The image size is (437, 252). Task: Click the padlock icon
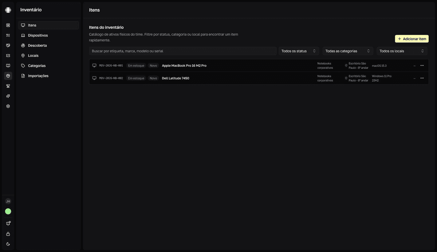(8, 234)
